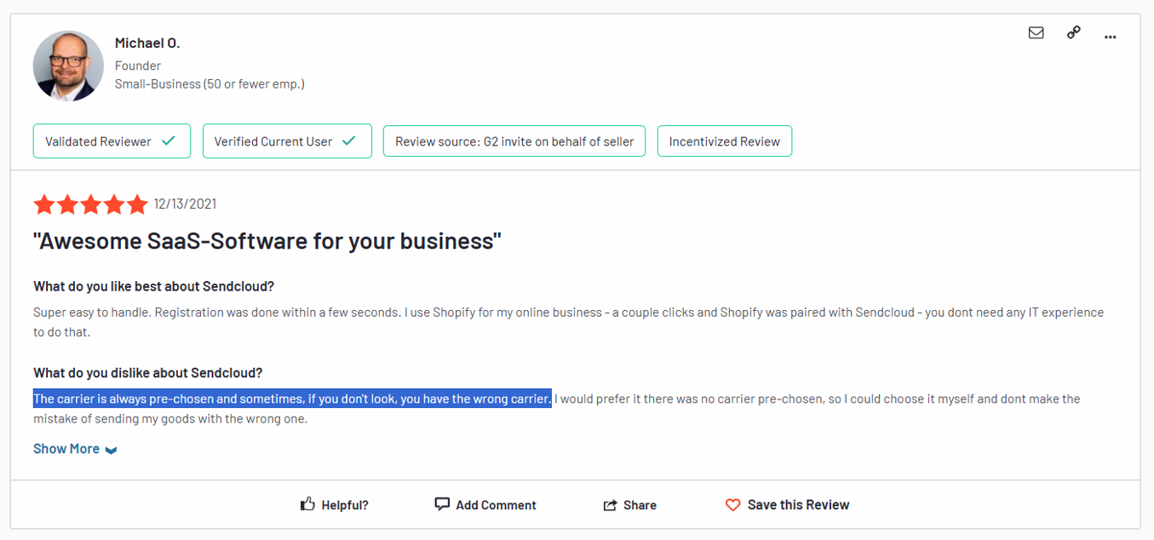Copy the review link icon
Viewport: 1154px width, 540px height.
tap(1073, 32)
